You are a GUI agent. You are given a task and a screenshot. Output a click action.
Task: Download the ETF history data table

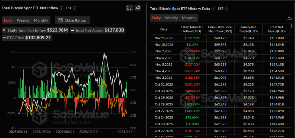(289, 18)
